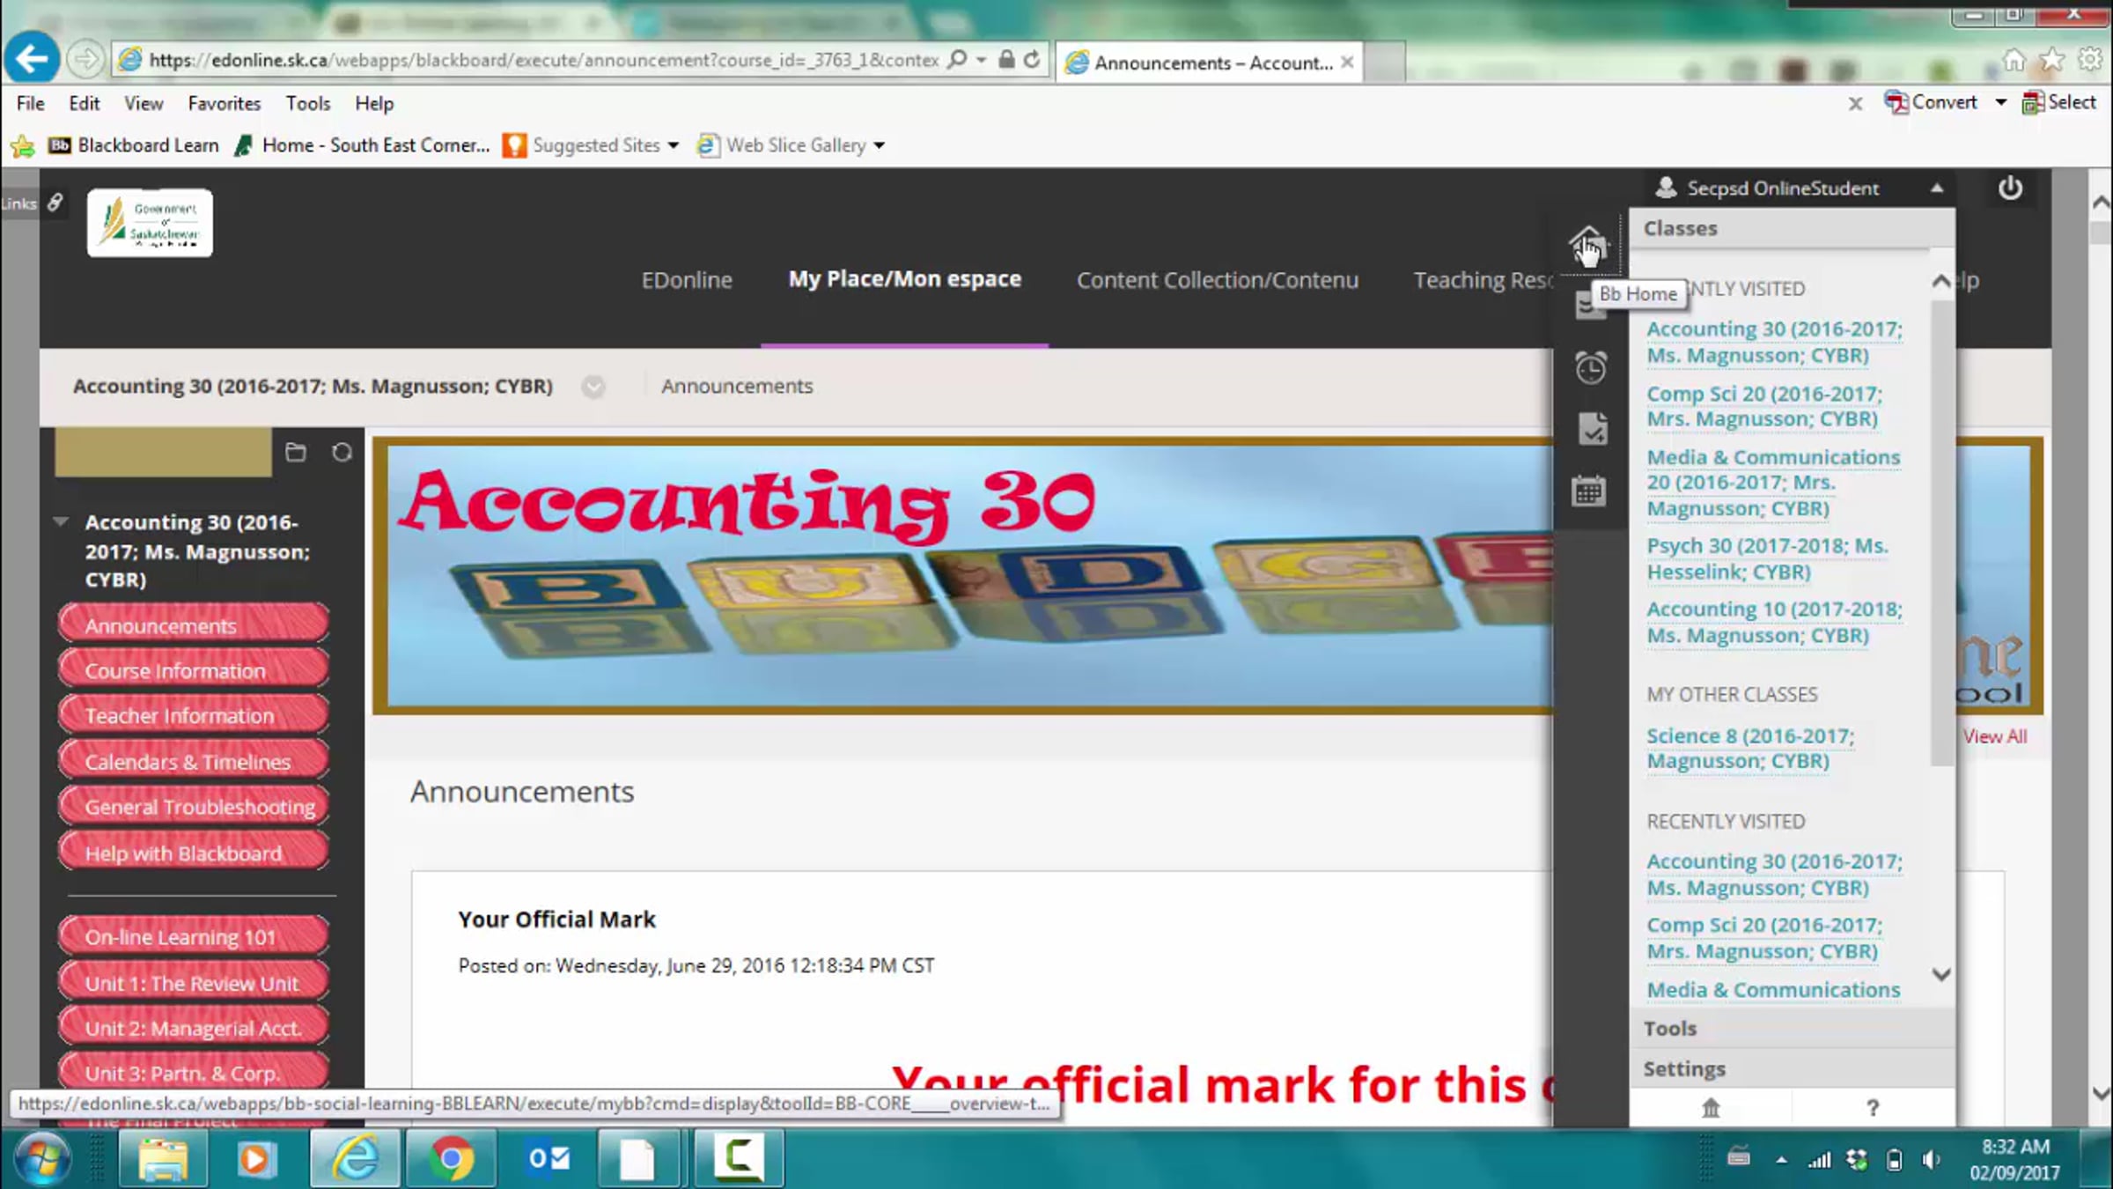This screenshot has width=2113, height=1189.
Task: Open the Psych 30 class link
Action: pyautogui.click(x=1767, y=558)
